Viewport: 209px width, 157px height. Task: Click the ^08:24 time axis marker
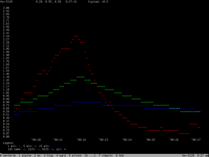tap(127, 140)
